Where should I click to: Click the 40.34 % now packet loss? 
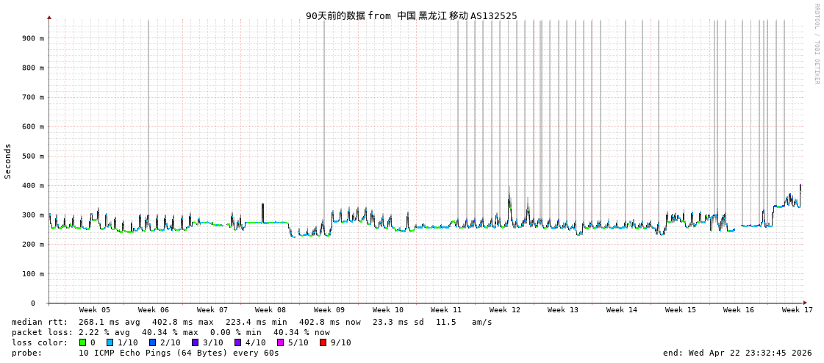pyautogui.click(x=301, y=333)
